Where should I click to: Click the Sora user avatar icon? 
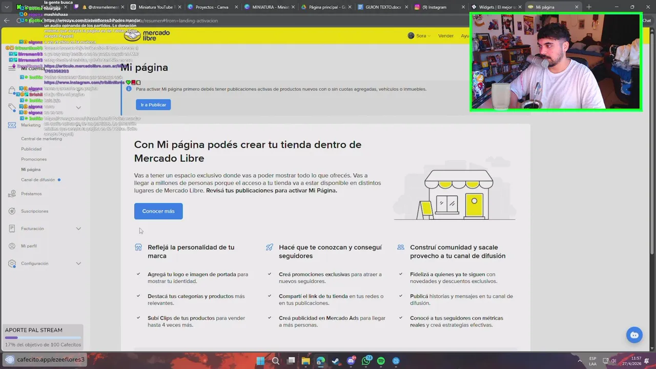click(411, 36)
